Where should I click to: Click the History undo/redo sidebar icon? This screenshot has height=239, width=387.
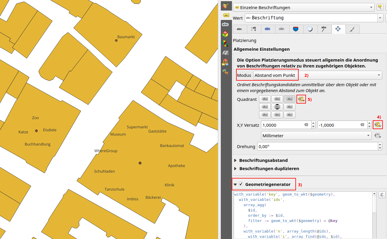point(225,71)
